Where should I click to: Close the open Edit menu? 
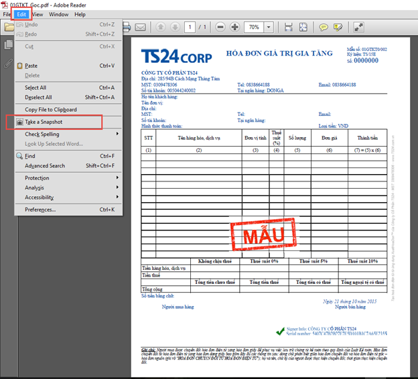(x=21, y=14)
